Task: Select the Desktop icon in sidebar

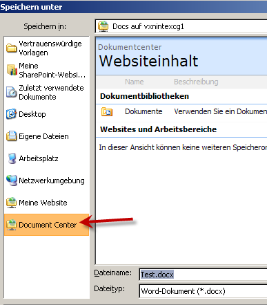Action: [11, 114]
